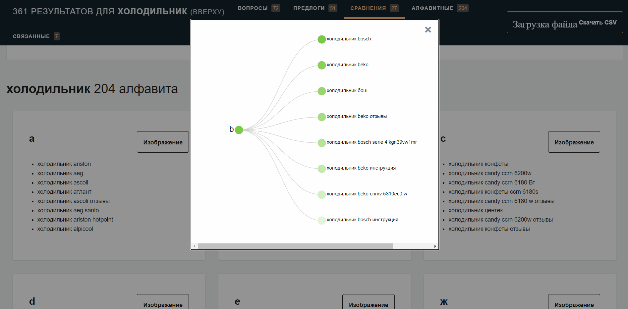This screenshot has height=309, width=628.
Task: Click the 'холодильник beko отзывы' label
Action: point(357,116)
